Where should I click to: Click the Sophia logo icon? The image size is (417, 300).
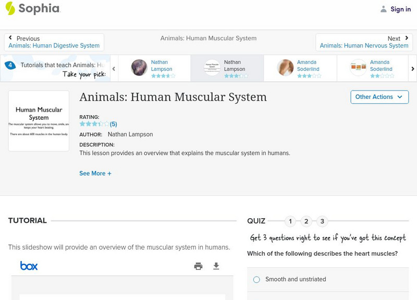10,8
